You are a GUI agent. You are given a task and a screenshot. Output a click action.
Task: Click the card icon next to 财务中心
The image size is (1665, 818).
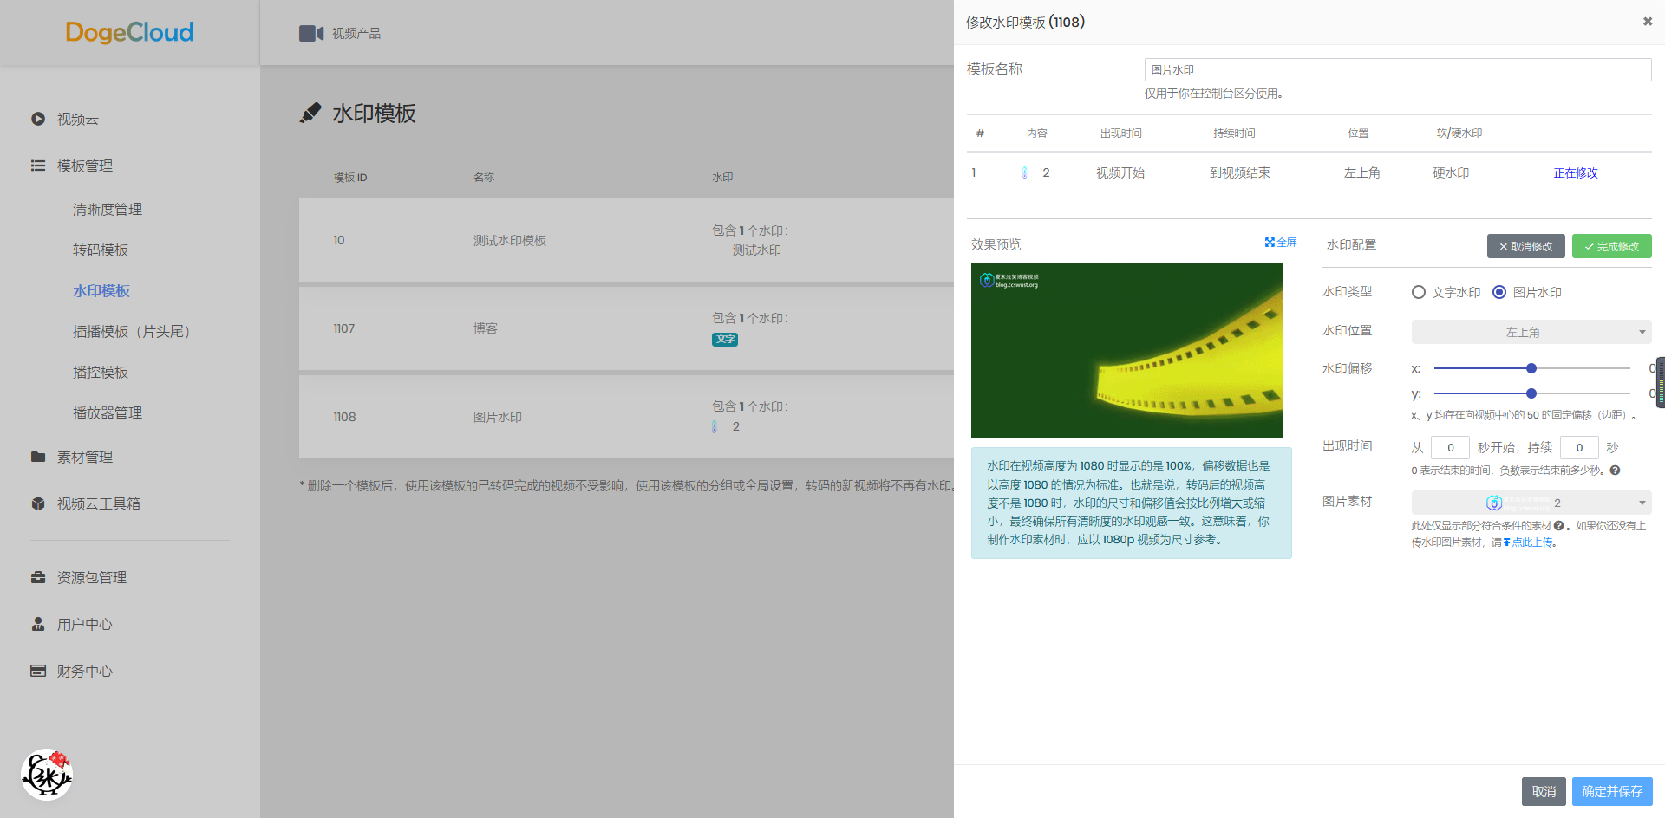click(38, 671)
